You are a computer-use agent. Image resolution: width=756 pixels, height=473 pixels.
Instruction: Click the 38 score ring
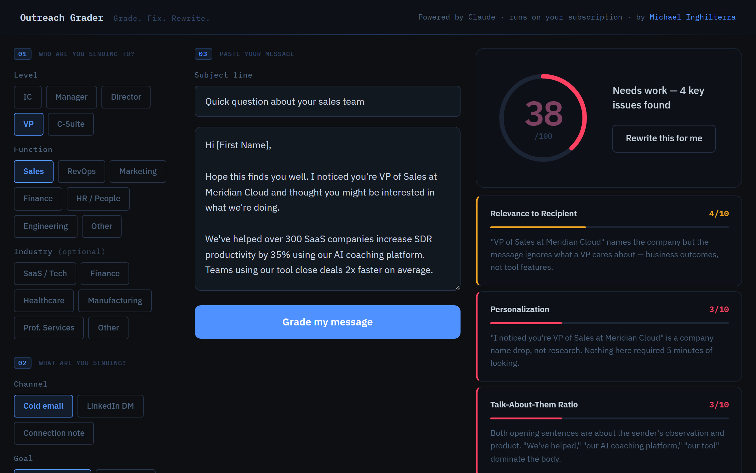click(x=543, y=118)
